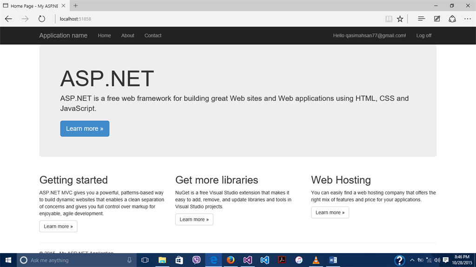Viewport: 476px width, 267px height.
Task: Open iTunes from the taskbar
Action: [x=299, y=260]
